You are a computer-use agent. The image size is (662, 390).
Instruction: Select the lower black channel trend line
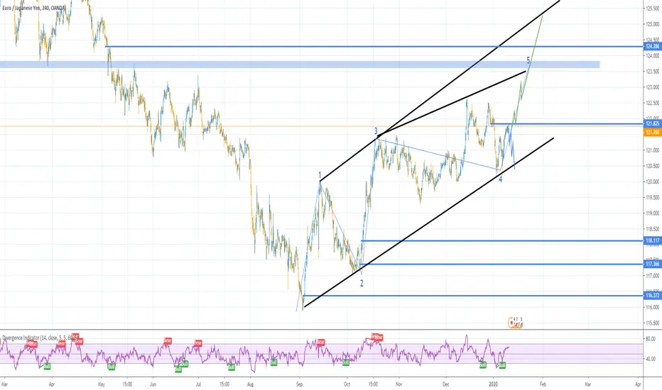tap(428, 222)
